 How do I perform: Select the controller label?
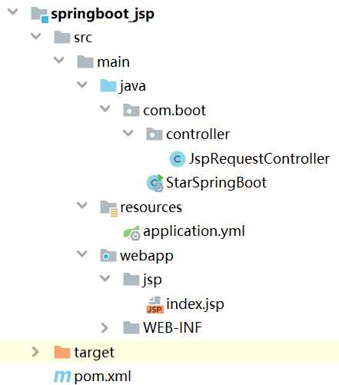tap(198, 134)
